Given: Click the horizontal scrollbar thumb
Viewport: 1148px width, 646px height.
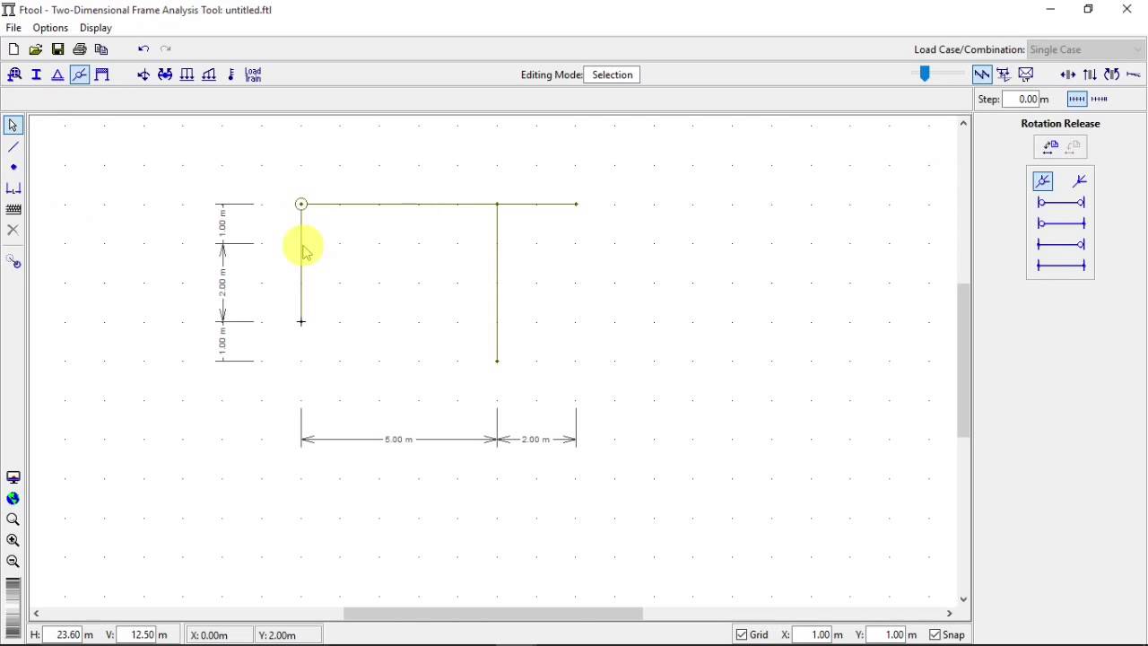Looking at the screenshot, I should click(493, 614).
